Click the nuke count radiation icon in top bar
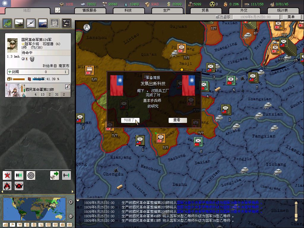This screenshot has height=228, width=304. pos(212,4)
